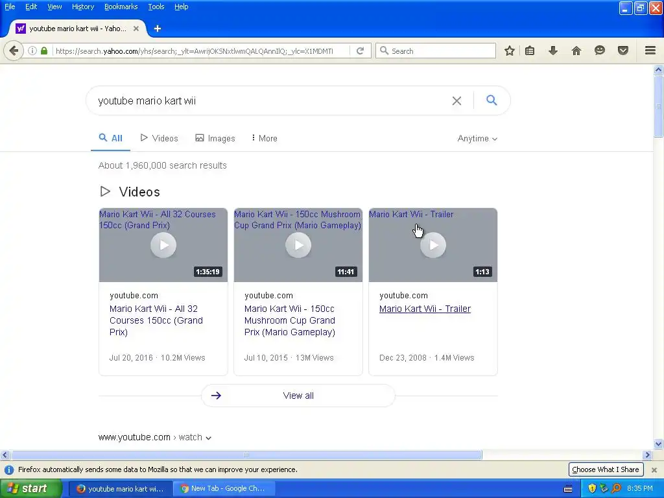Click the horizontal scrollbar right arrow
The height and width of the screenshot is (498, 664).
click(647, 455)
